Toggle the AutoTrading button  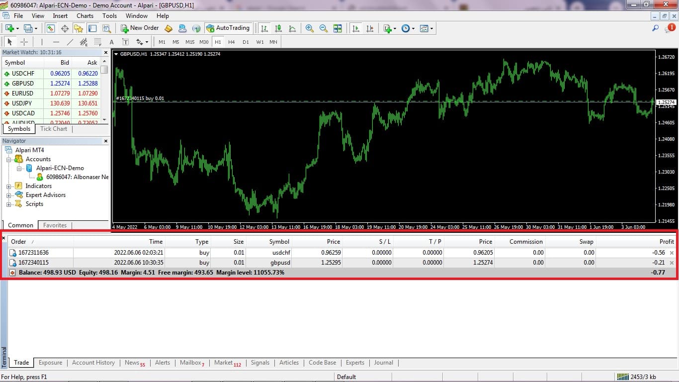pyautogui.click(x=228, y=28)
